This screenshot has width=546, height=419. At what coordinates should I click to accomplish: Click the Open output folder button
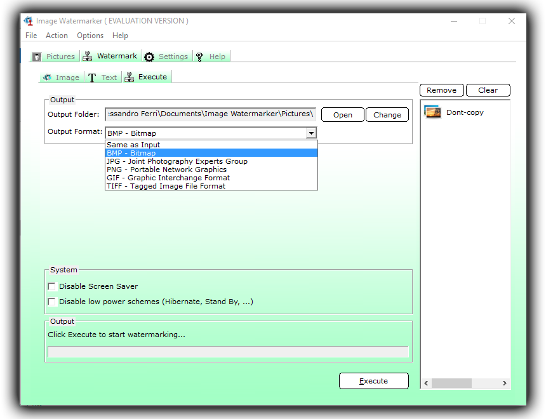point(343,114)
